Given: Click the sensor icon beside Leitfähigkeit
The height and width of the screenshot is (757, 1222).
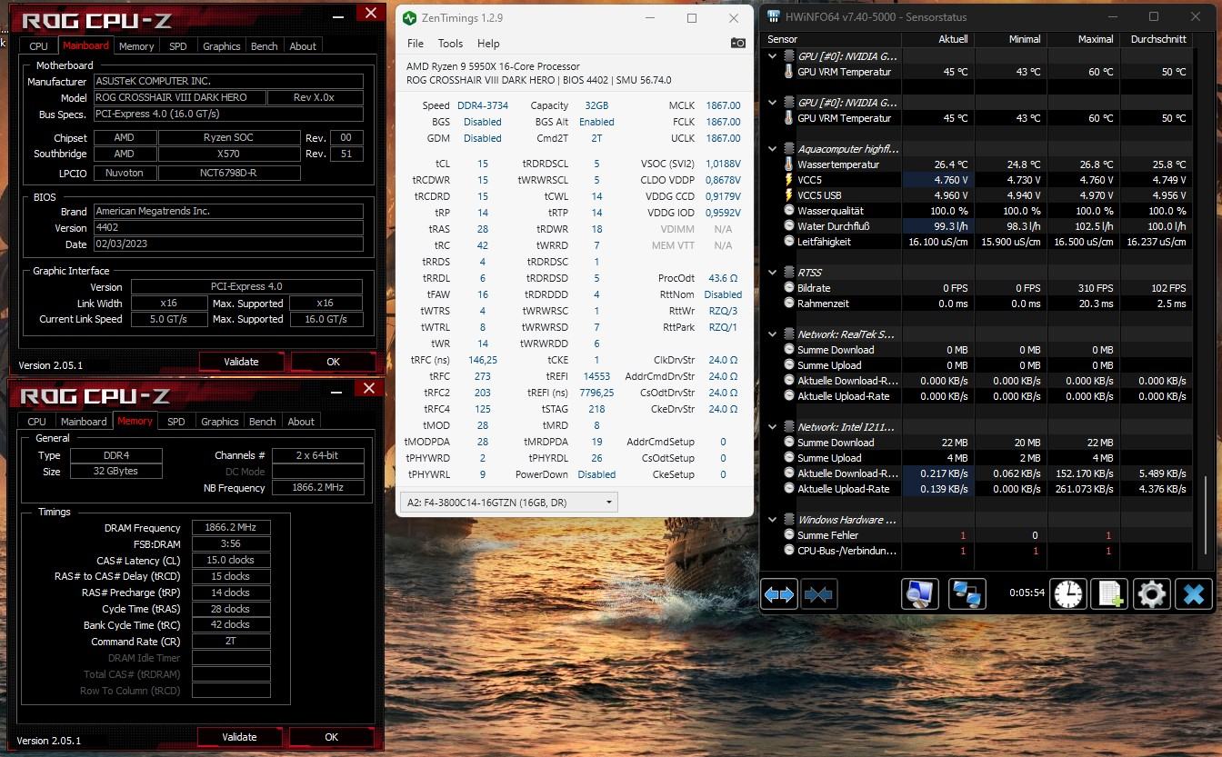Looking at the screenshot, I should [788, 242].
